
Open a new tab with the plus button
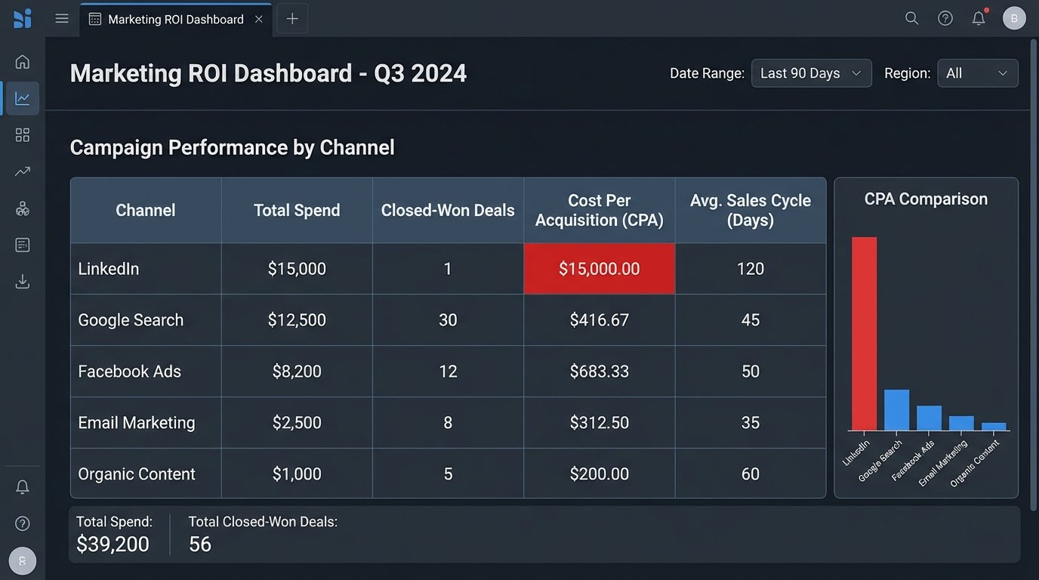click(x=291, y=19)
